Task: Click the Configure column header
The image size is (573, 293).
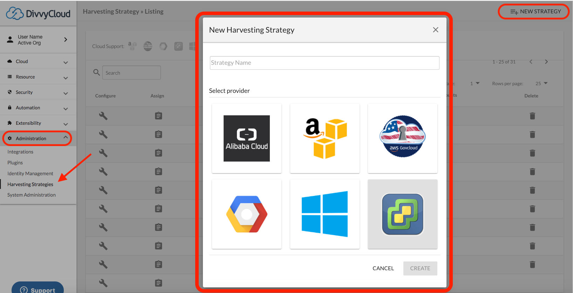Action: coord(105,96)
